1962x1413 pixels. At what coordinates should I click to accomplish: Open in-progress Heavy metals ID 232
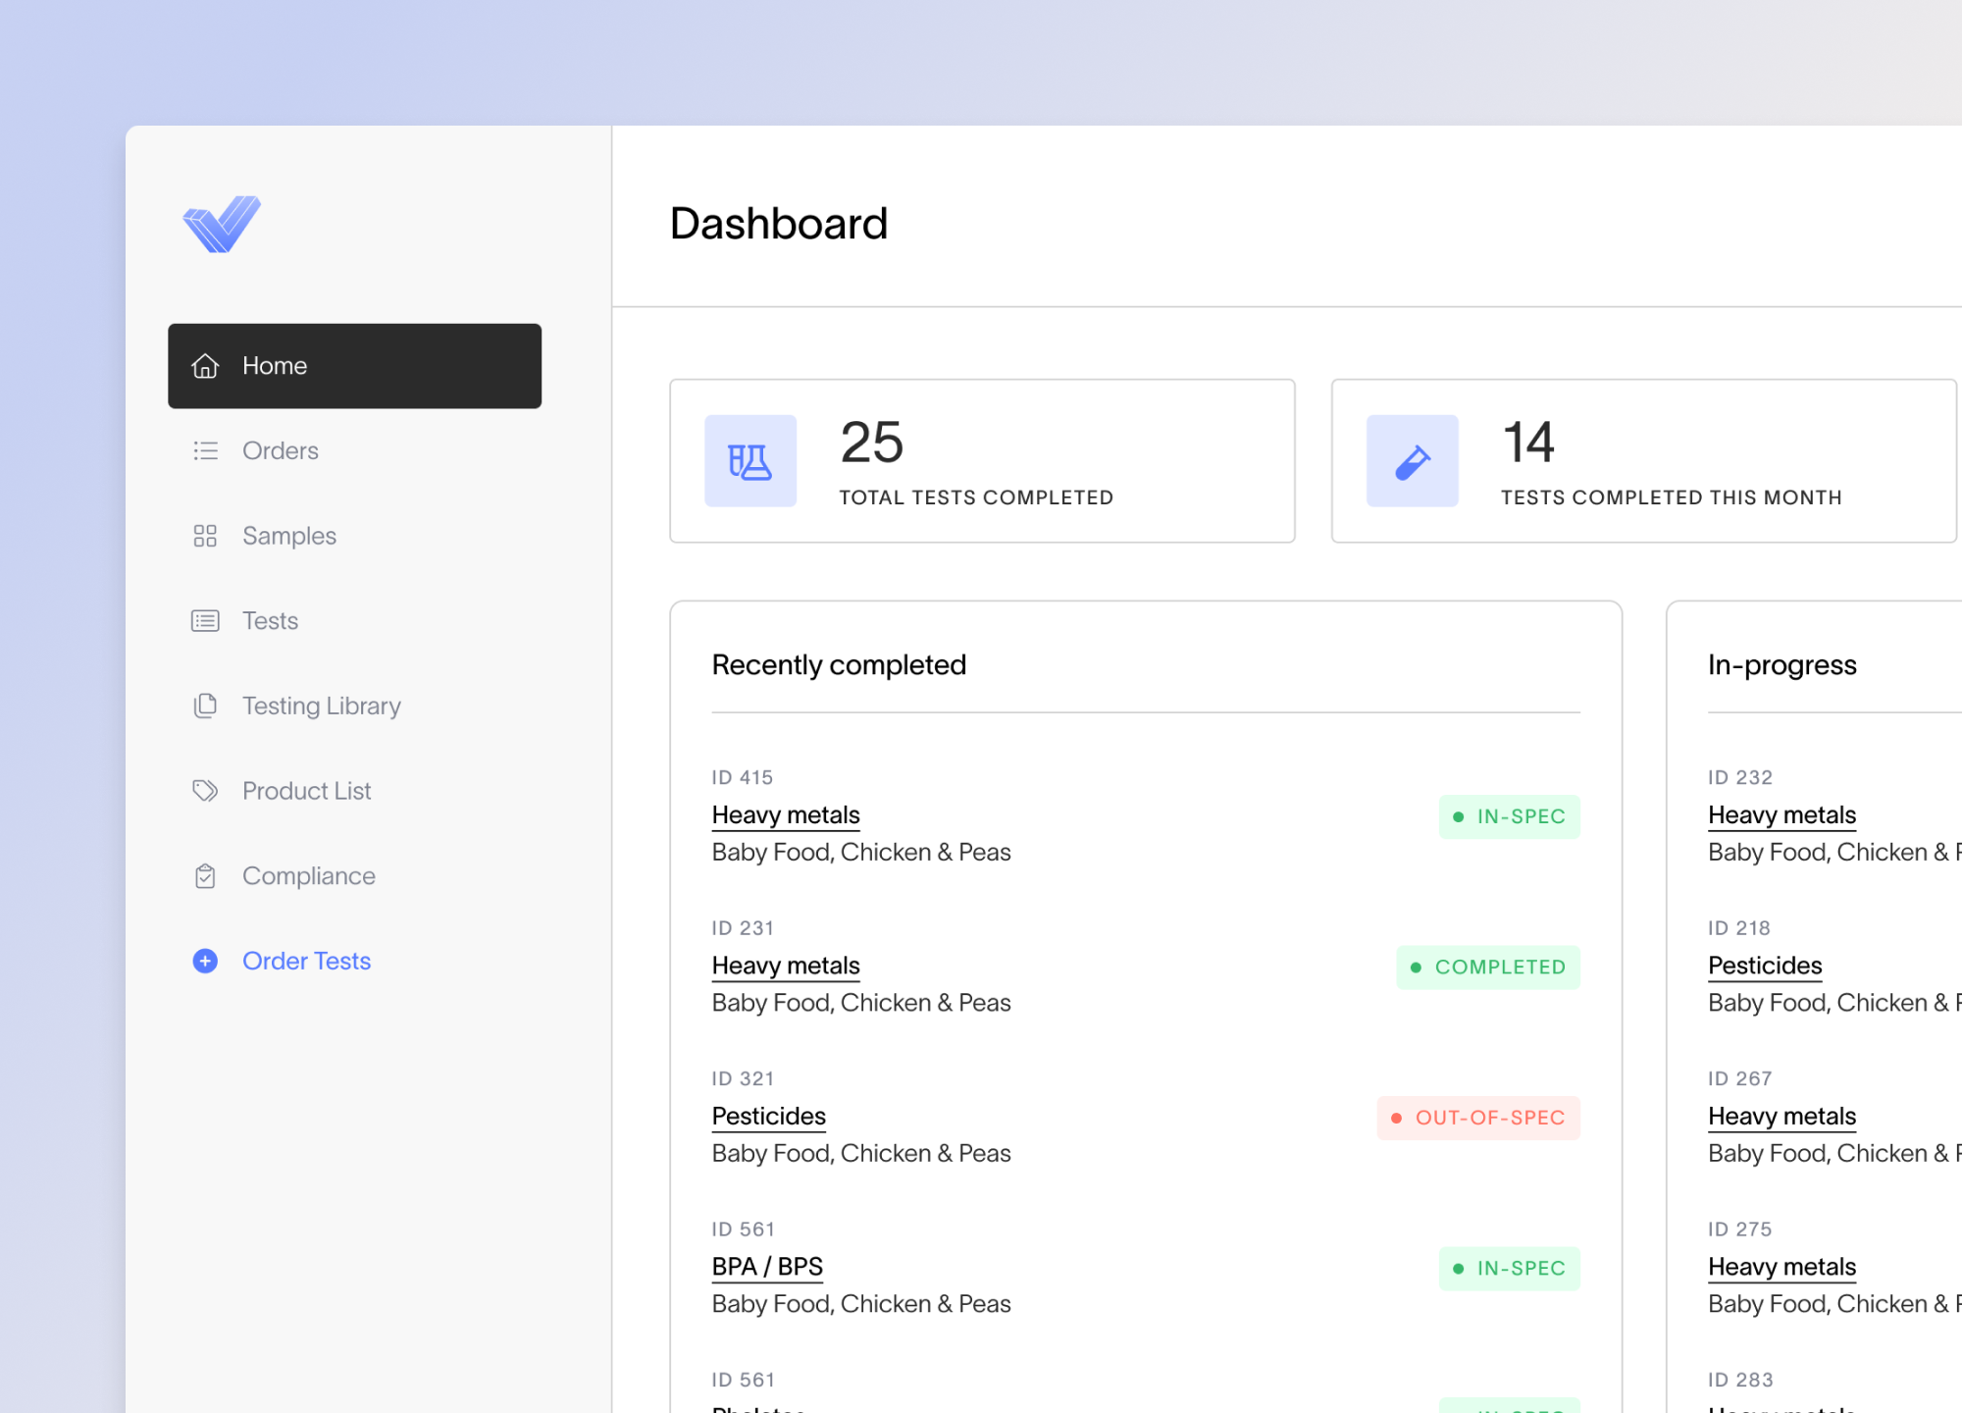pos(1781,815)
